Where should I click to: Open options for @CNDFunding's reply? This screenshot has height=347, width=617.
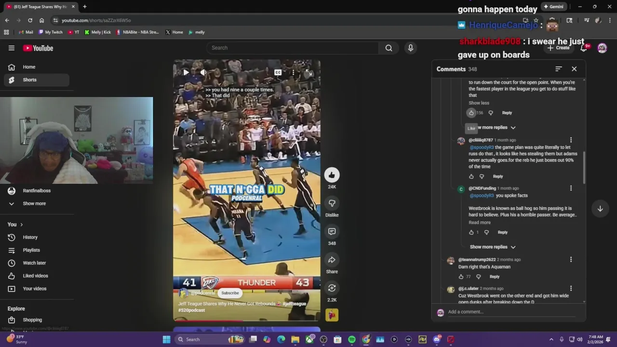click(571, 188)
